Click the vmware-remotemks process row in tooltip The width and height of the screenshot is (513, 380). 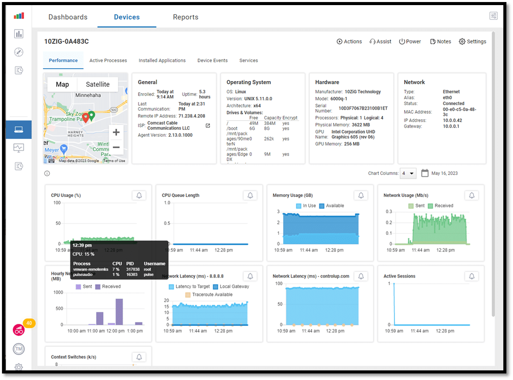pos(119,269)
